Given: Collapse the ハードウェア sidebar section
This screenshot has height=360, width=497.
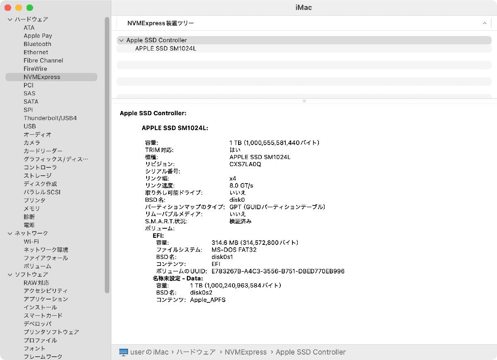Looking at the screenshot, I should click(x=10, y=19).
